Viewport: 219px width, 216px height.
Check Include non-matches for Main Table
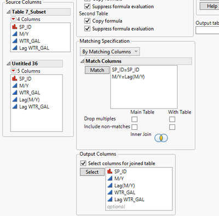coord(135,127)
